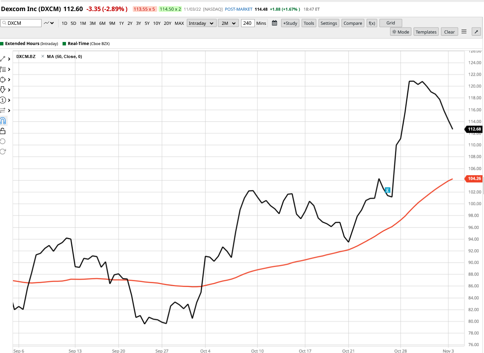Click the Mins unit label
Image resolution: width=484 pixels, height=353 pixels.
tap(261, 23)
